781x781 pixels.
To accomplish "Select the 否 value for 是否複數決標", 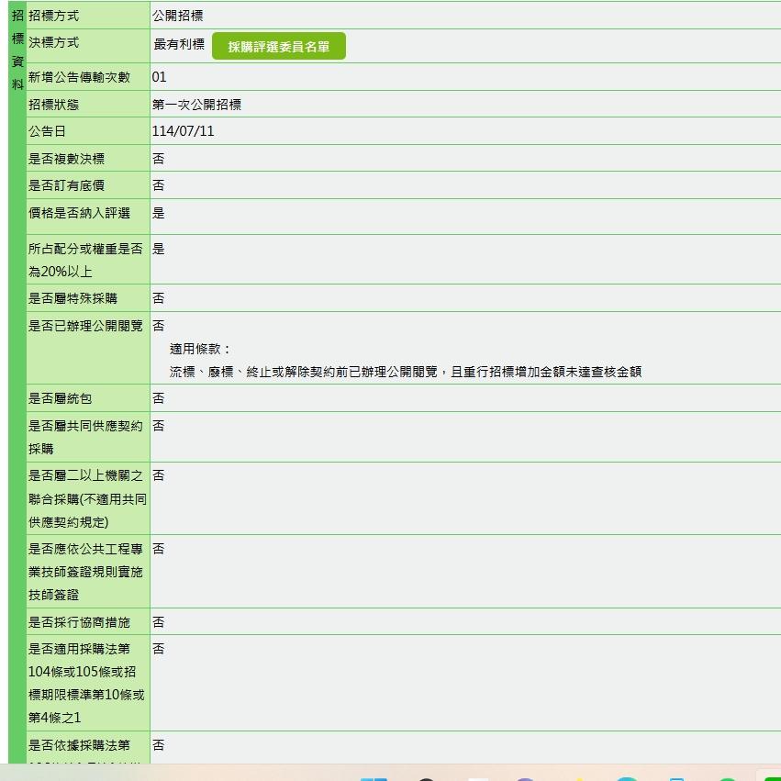I will point(159,159).
